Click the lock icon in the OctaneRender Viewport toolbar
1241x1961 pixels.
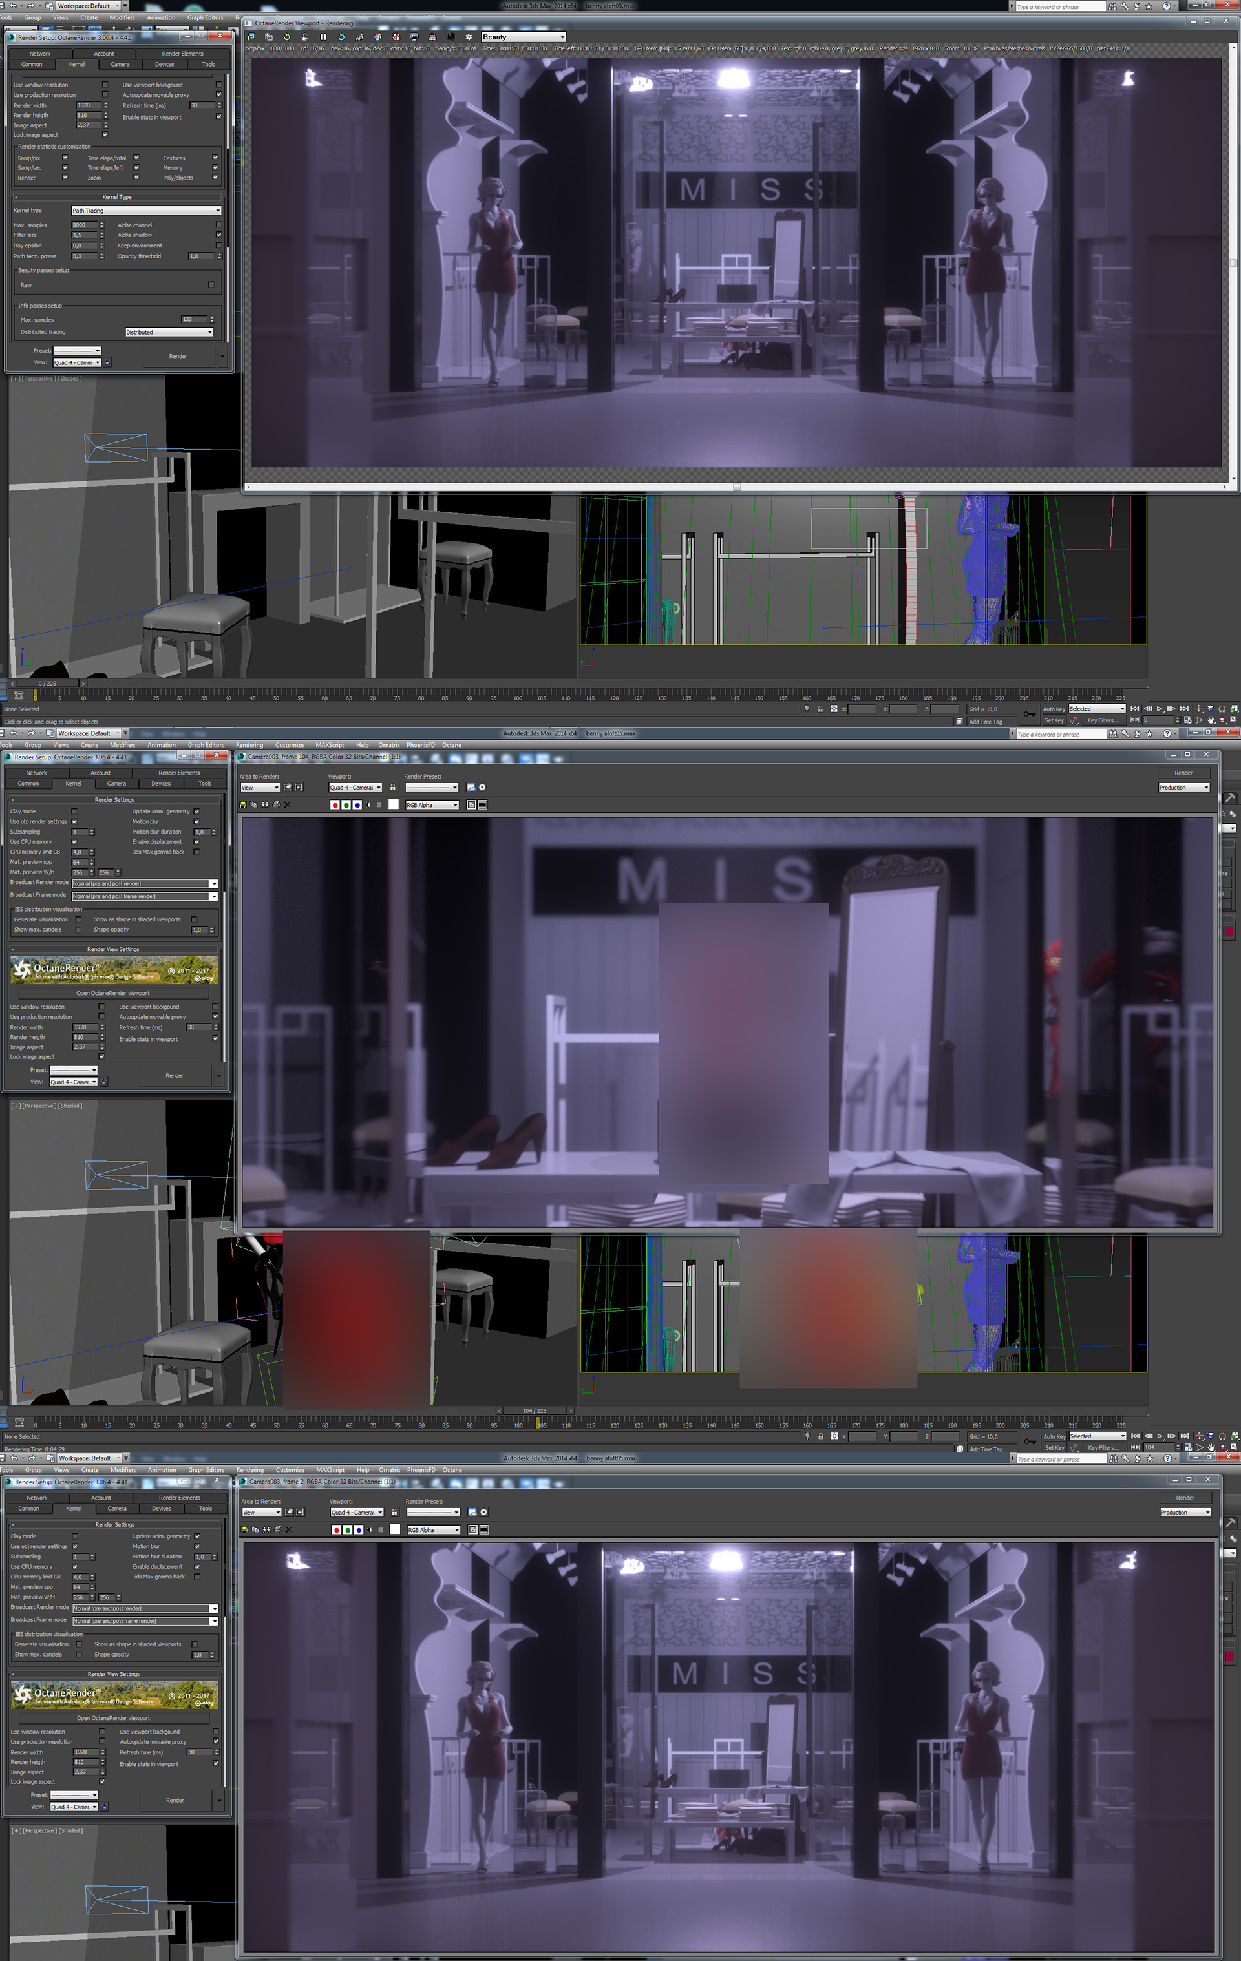[304, 37]
